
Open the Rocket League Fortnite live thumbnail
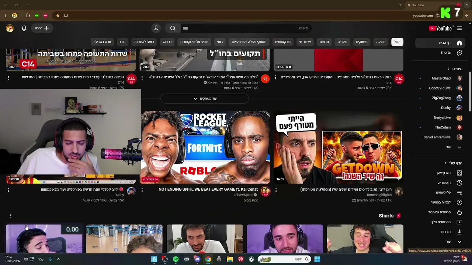(x=205, y=147)
